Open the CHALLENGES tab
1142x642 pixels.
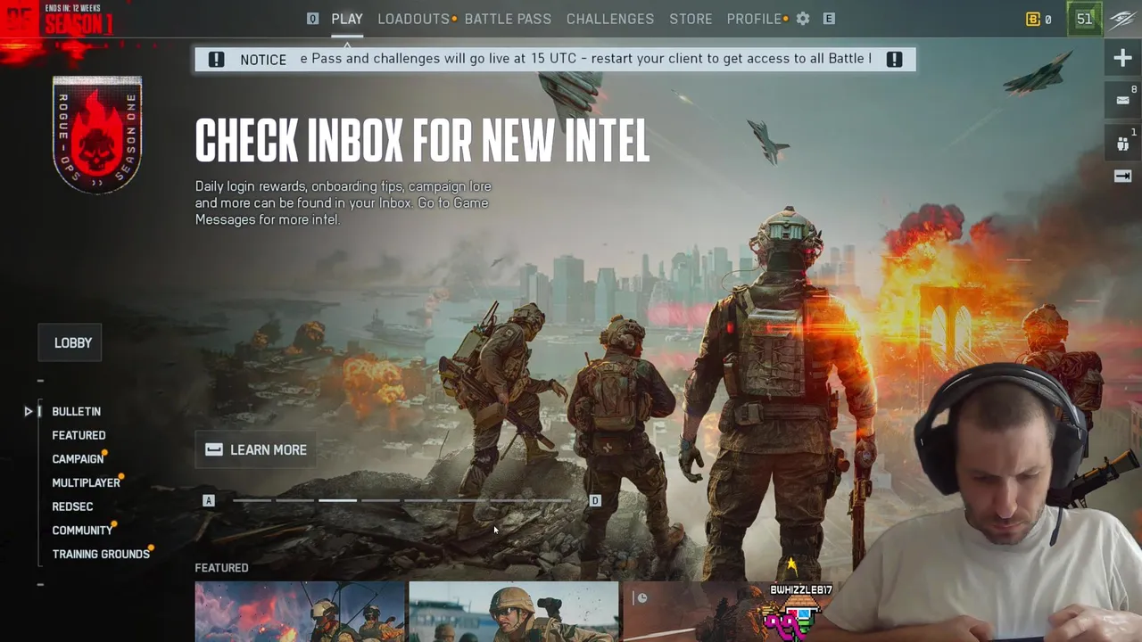[x=610, y=19]
